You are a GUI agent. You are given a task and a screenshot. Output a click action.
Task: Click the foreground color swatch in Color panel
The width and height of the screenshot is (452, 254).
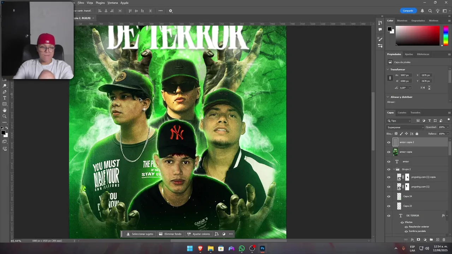[x=389, y=29]
